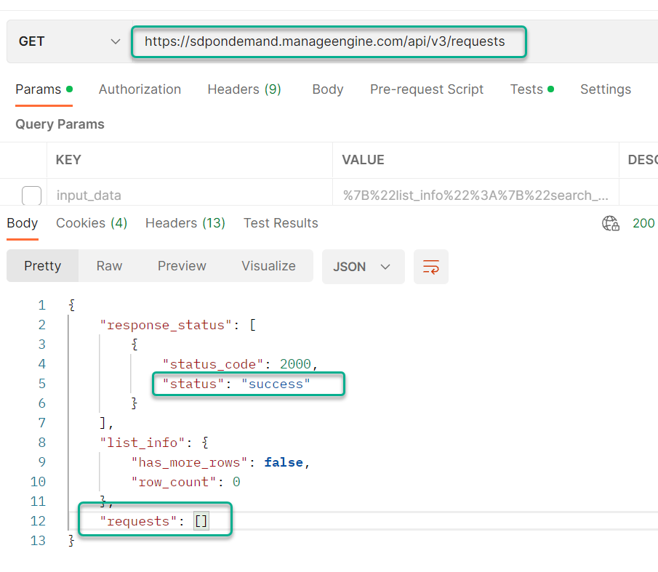
Task: Open the request Body tab
Action: tap(328, 89)
